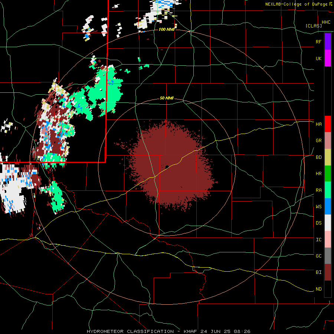
Task: Click the ND legend label
Action: (318, 289)
